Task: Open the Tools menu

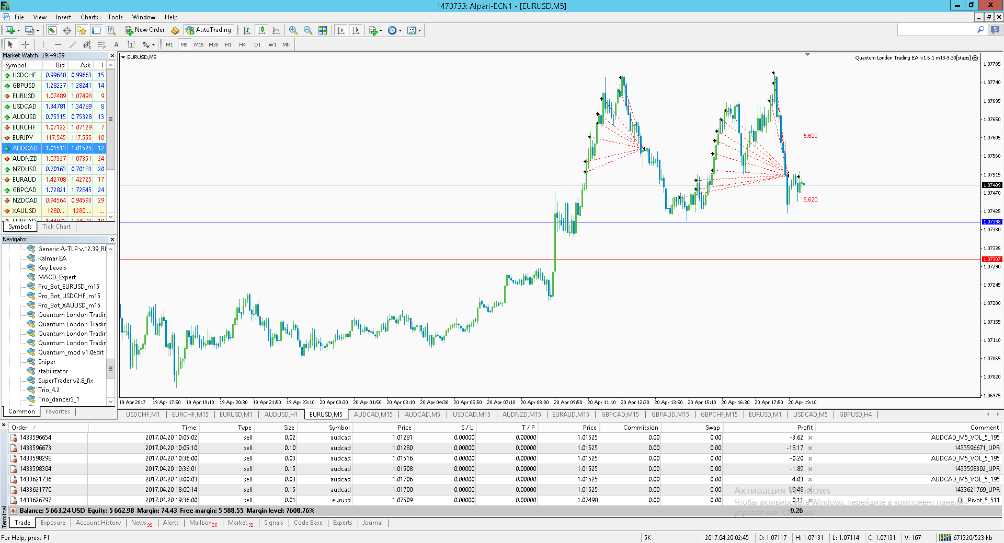Action: click(x=115, y=17)
